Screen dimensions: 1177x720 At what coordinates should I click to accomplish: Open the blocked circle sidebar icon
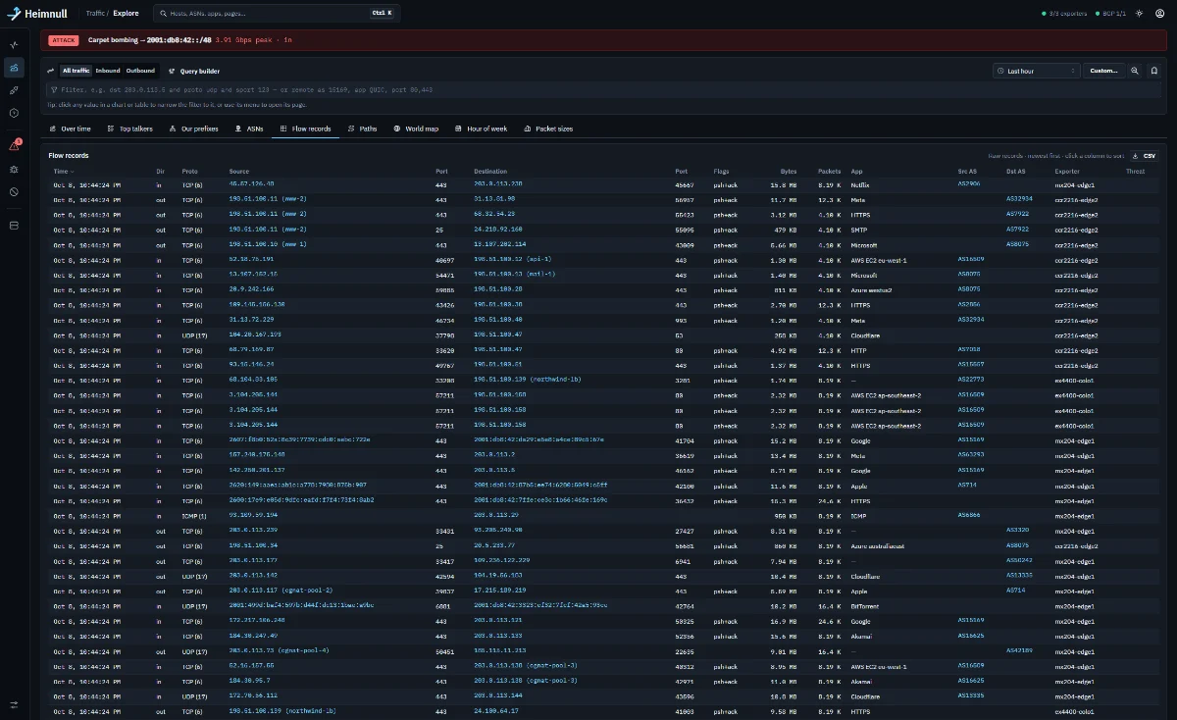click(14, 191)
